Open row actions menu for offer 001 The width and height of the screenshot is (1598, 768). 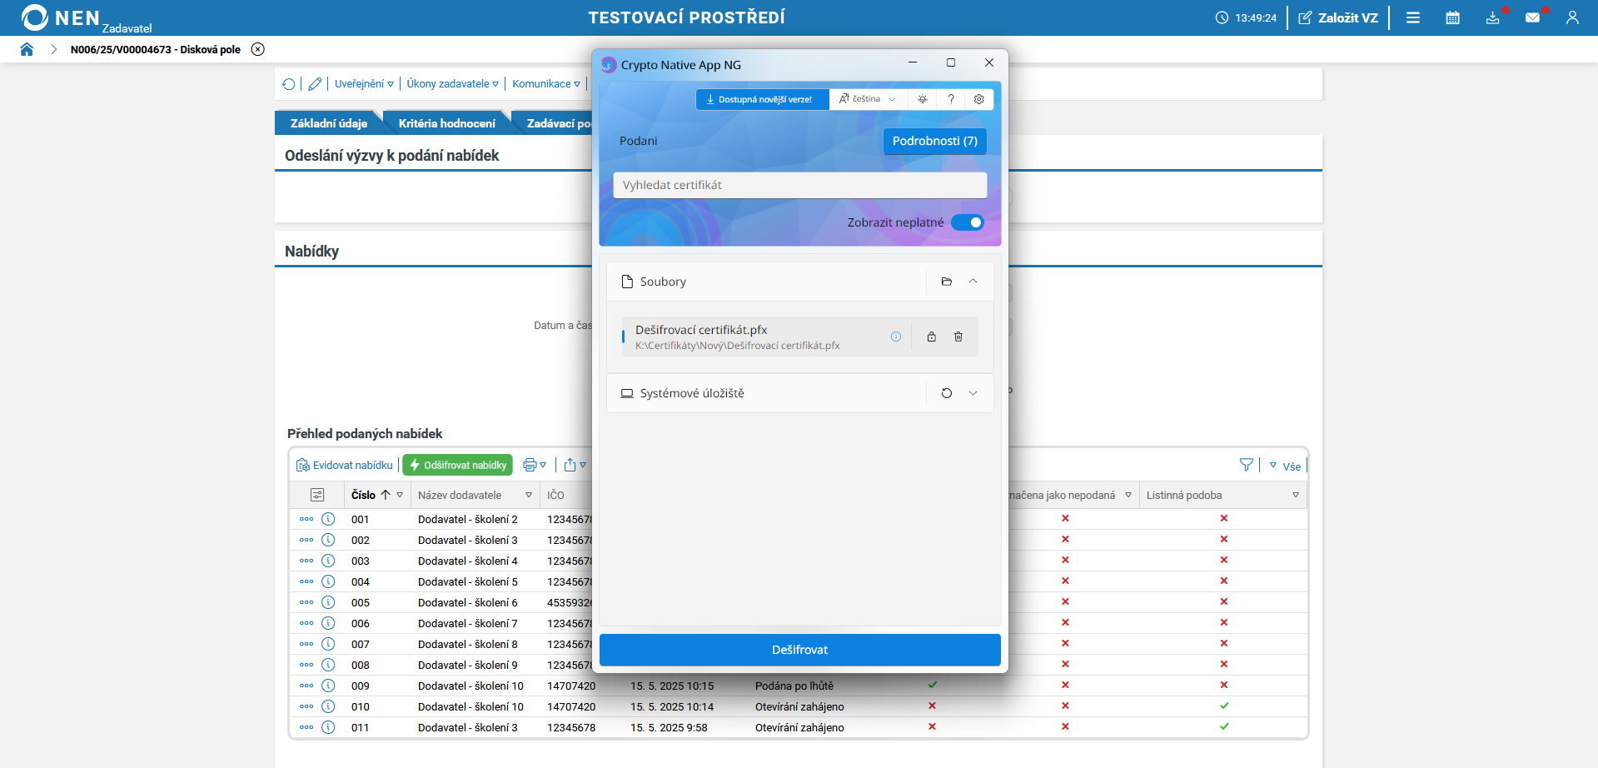(x=306, y=519)
